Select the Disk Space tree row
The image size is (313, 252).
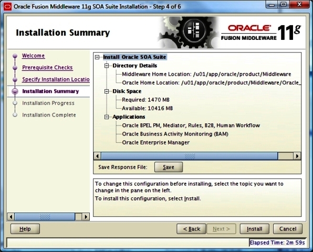point(127,91)
